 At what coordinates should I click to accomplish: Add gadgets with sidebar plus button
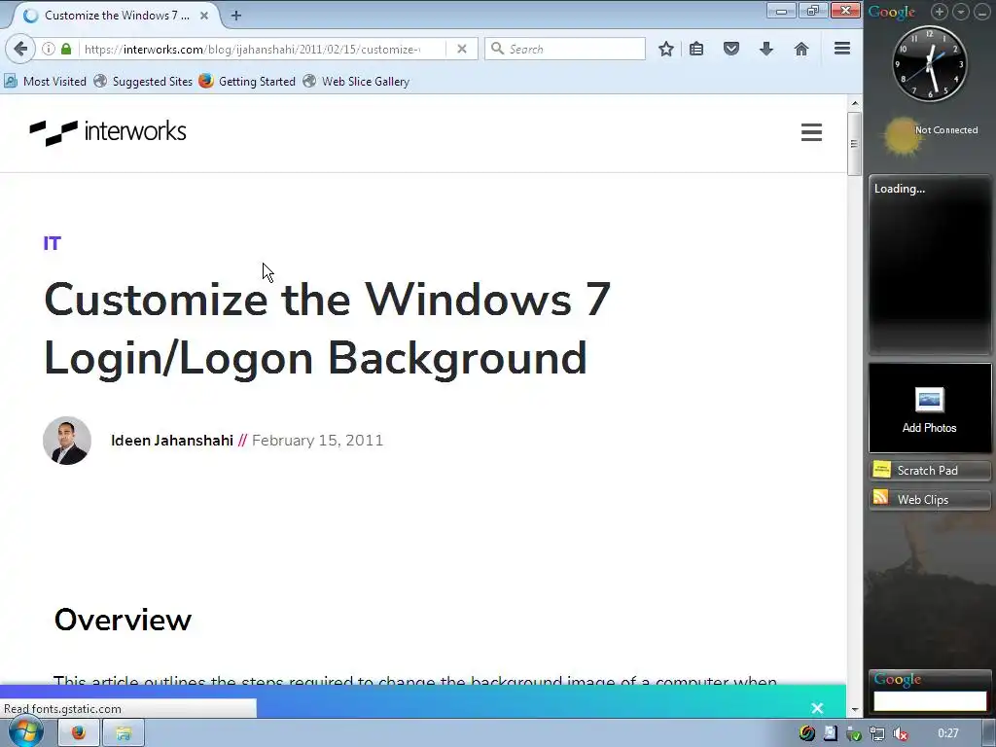tap(940, 12)
